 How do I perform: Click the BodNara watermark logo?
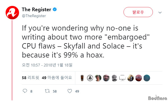pos(157,98)
